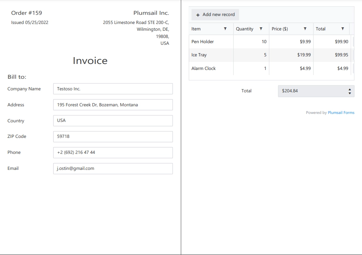The width and height of the screenshot is (362, 255).
Task: Open the Price ($) column filter icon
Action: (305, 29)
